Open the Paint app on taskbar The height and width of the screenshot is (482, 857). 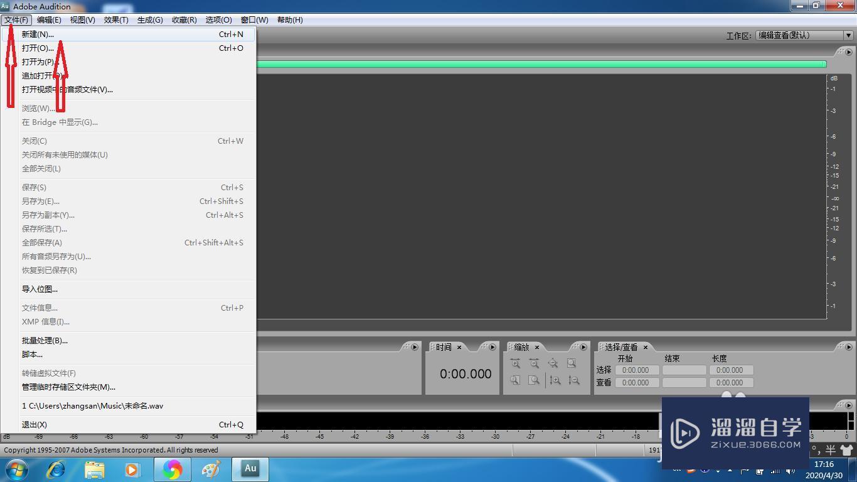coord(211,469)
